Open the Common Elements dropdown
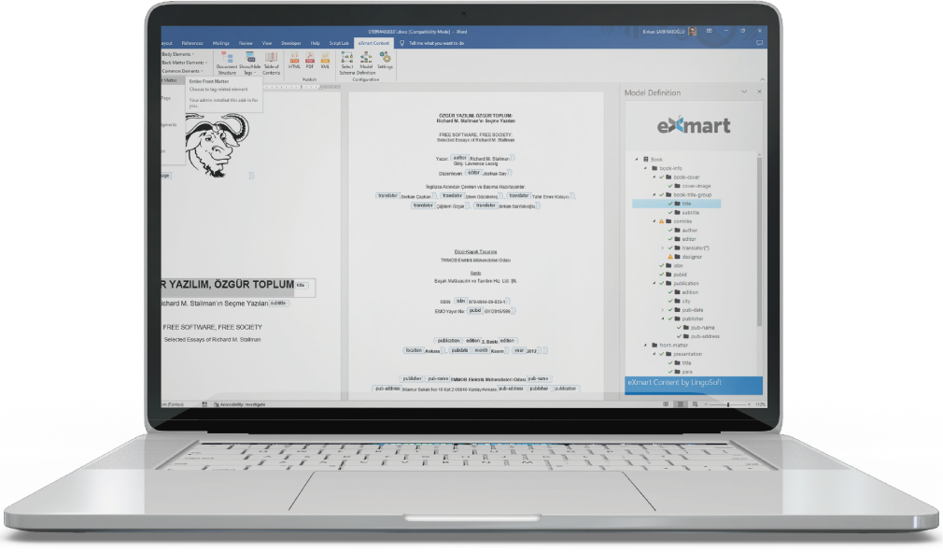 [x=182, y=71]
